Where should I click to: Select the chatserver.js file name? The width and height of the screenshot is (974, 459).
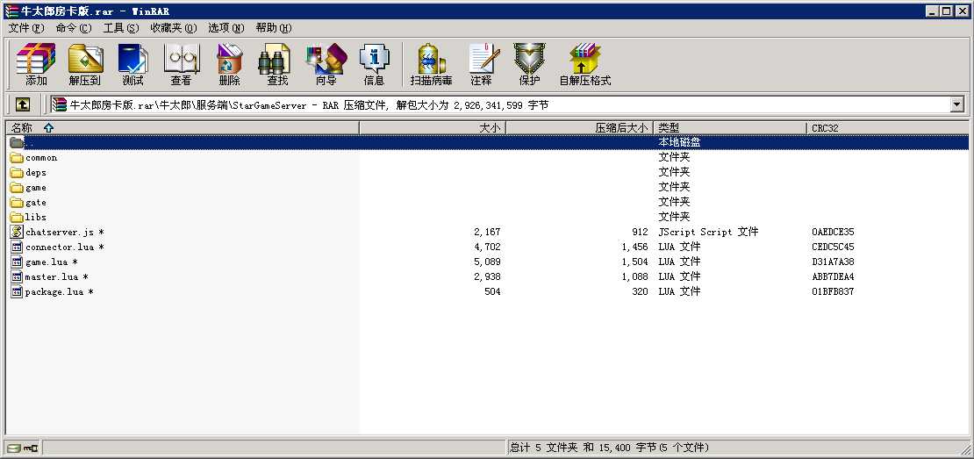pos(65,233)
